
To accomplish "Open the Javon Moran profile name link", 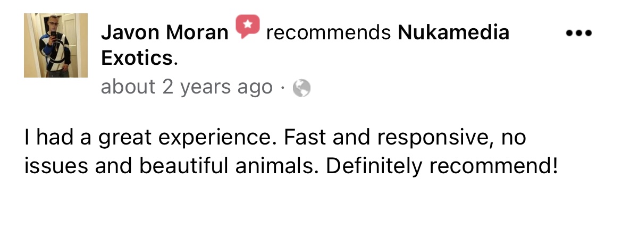I will click(x=165, y=32).
